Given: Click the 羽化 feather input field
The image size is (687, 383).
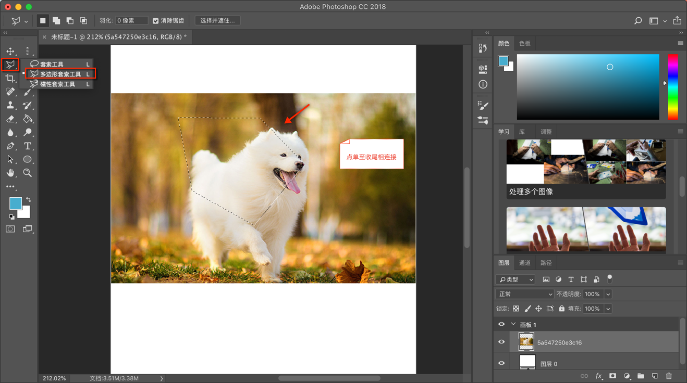Looking at the screenshot, I should [131, 21].
